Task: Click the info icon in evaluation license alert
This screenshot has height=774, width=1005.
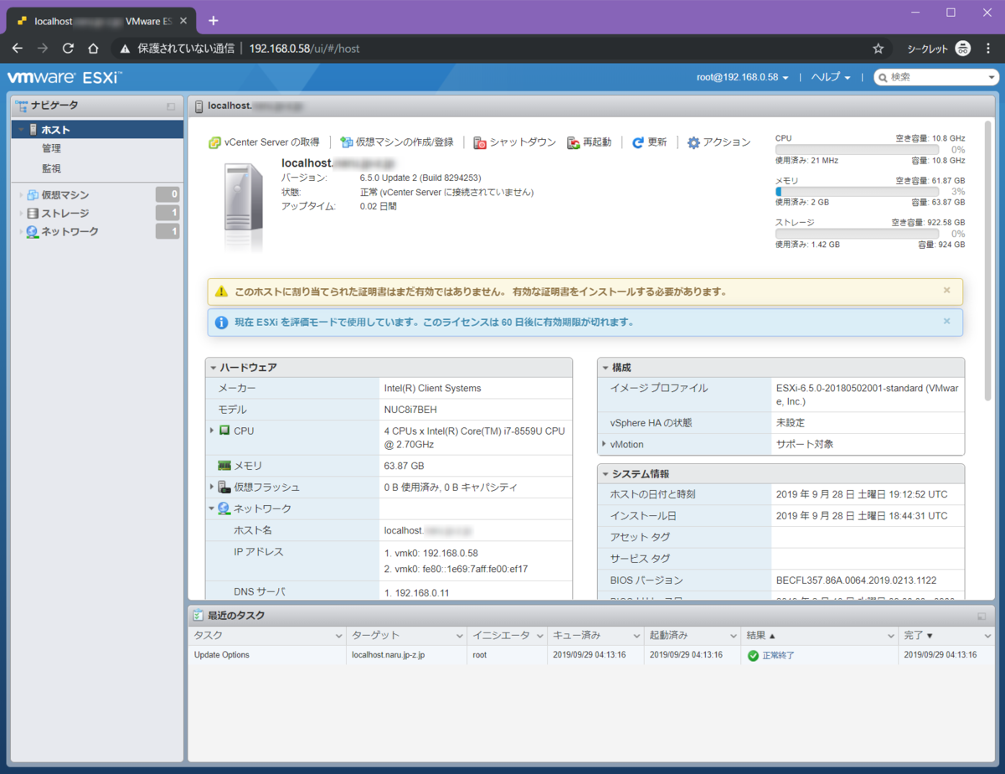Action: 221,322
